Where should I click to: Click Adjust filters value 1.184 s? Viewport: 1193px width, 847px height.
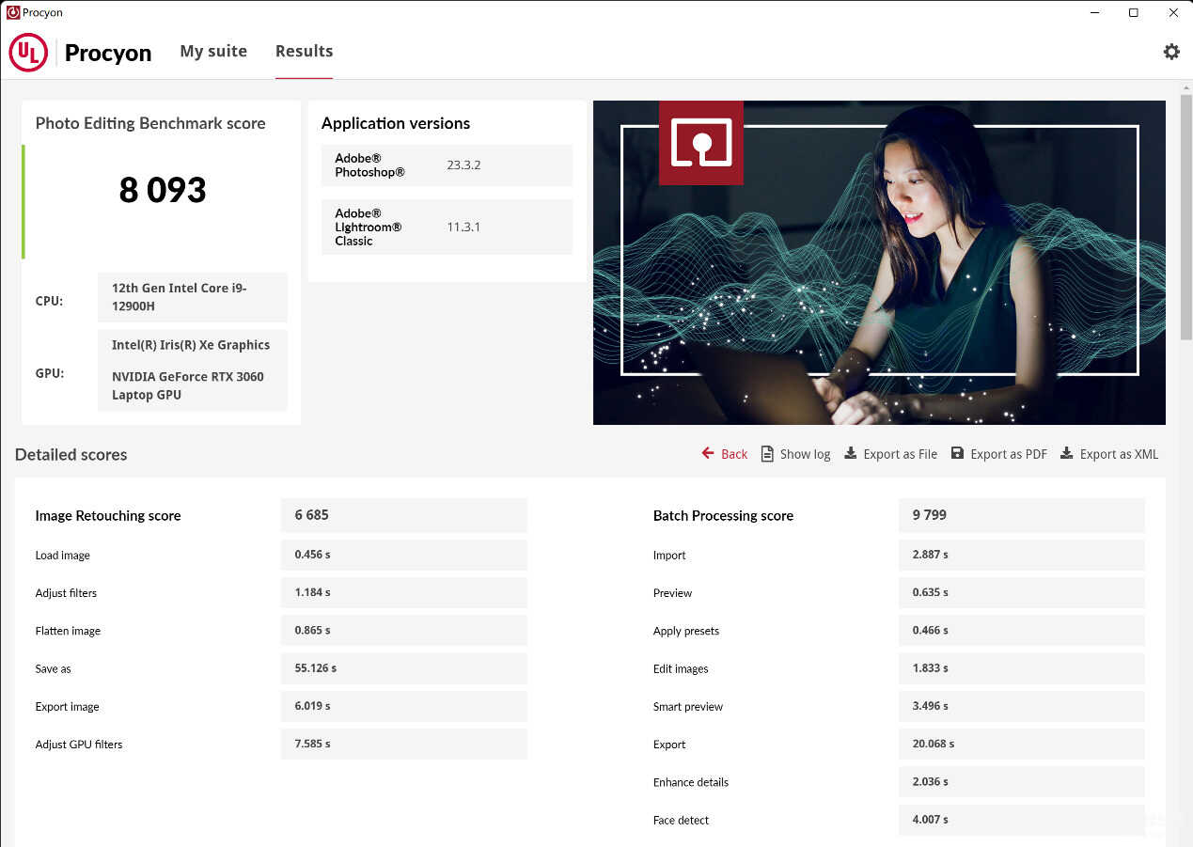tap(404, 592)
